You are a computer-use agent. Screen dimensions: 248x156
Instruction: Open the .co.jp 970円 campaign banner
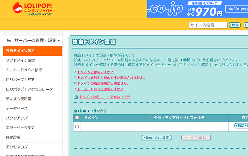click(x=197, y=9)
